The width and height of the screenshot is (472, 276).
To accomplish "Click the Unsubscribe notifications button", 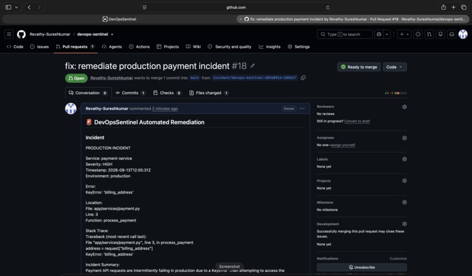I will click(361, 267).
